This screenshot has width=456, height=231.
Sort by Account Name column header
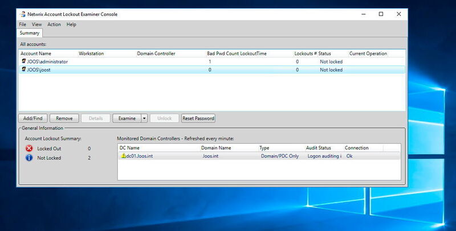click(37, 53)
